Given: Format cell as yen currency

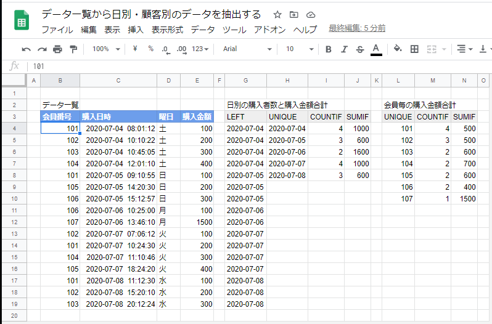Looking at the screenshot, I should [x=135, y=49].
